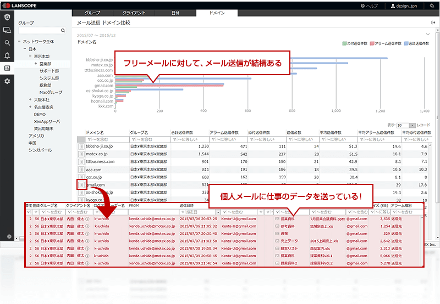Click the ドメイン名 filter field
The width and height of the screenshot is (440, 304).
pos(107,139)
